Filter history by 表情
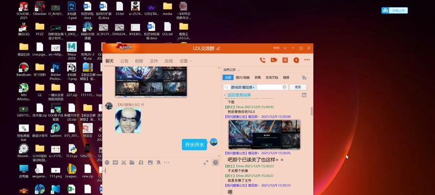Image resolution: width=435 pixels, height=195 pixels. [x=257, y=78]
